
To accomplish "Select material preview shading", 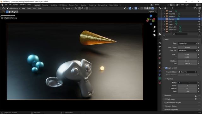I will tap(150, 8).
